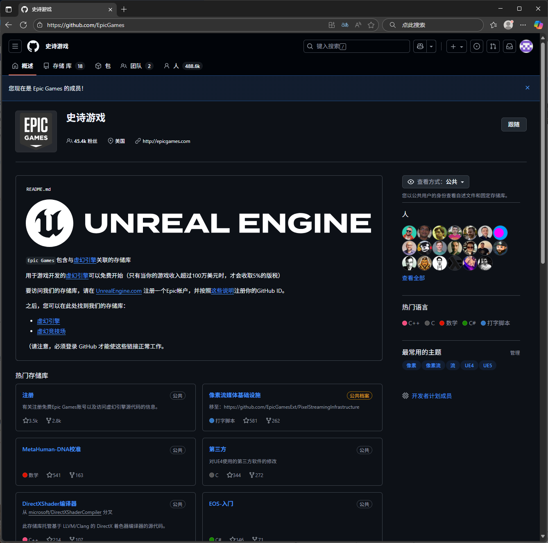The width and height of the screenshot is (548, 543).
Task: Select the 像素流 topic tag
Action: [433, 366]
